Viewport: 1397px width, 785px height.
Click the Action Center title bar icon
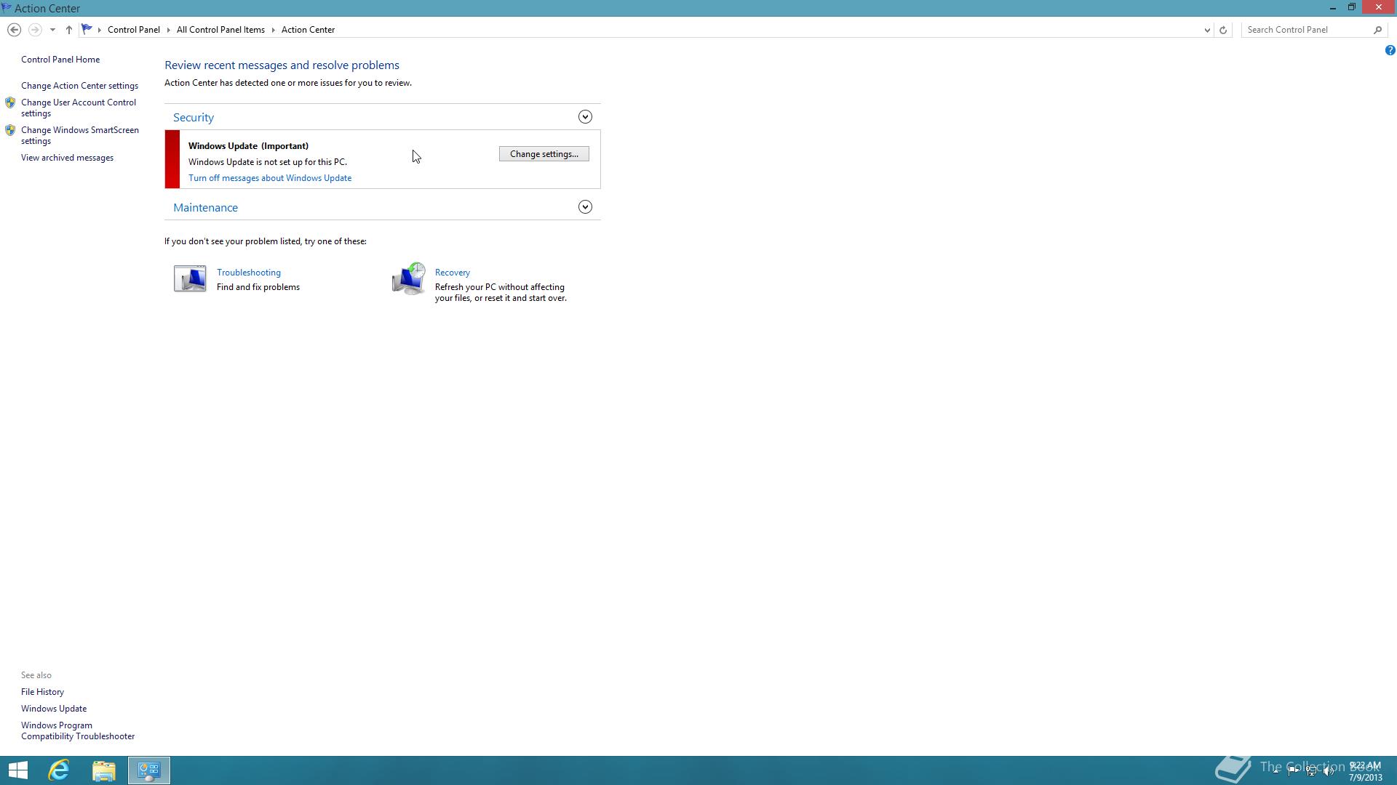click(x=7, y=8)
